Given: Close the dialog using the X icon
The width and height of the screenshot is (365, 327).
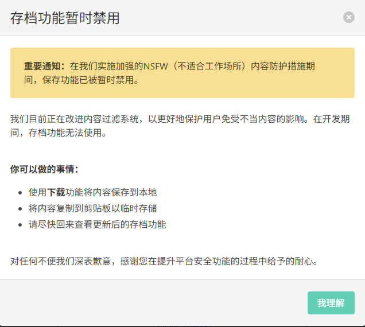Looking at the screenshot, I should click(x=349, y=17).
